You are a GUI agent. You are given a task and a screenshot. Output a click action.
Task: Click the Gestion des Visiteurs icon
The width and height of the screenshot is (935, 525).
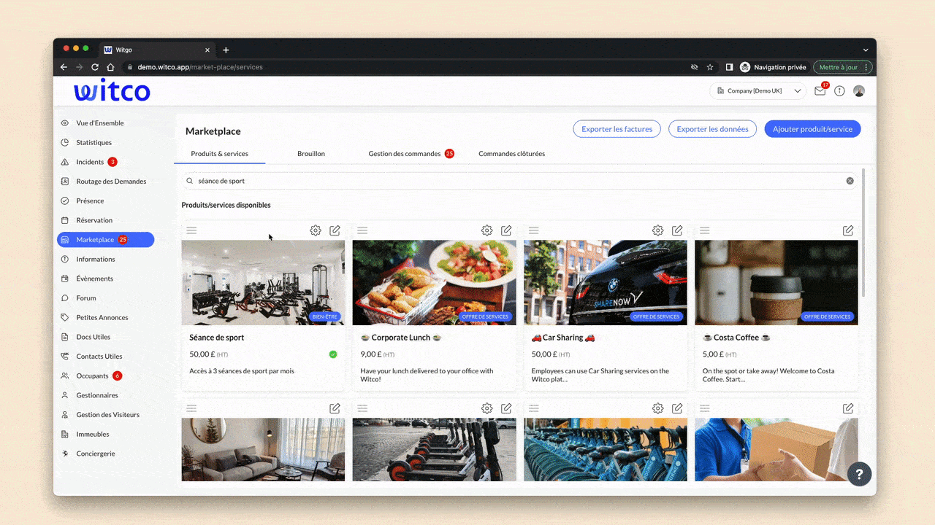tap(65, 415)
